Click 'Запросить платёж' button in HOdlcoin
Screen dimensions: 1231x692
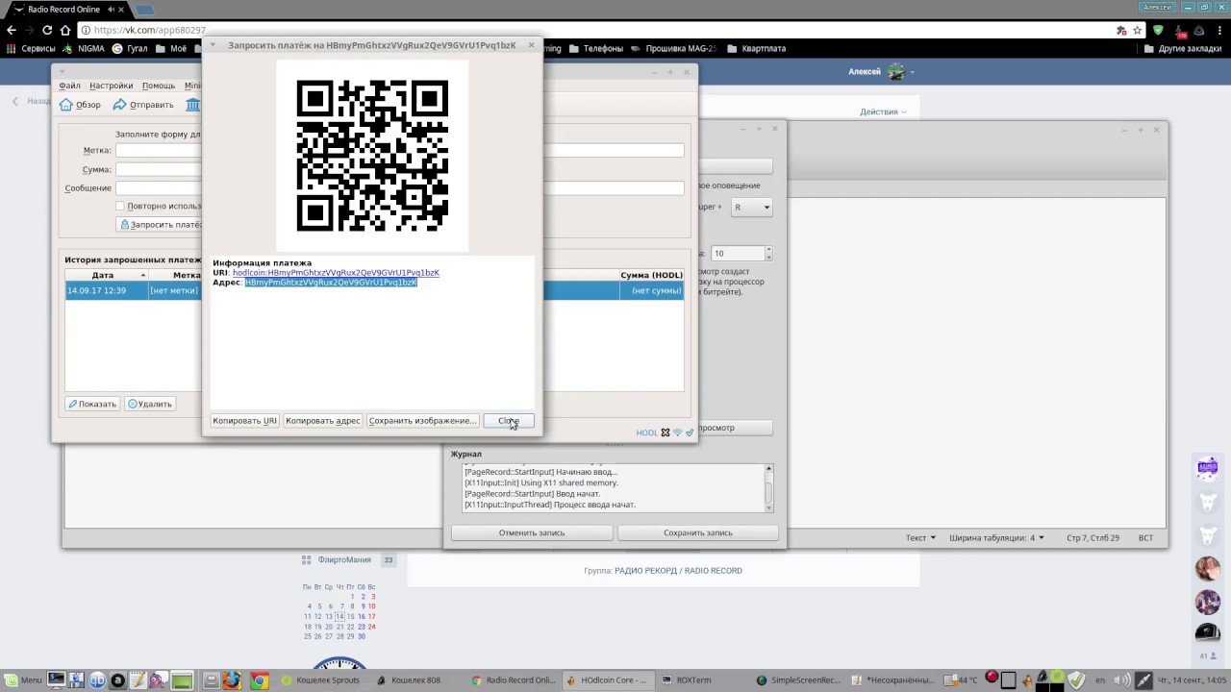[x=160, y=224]
